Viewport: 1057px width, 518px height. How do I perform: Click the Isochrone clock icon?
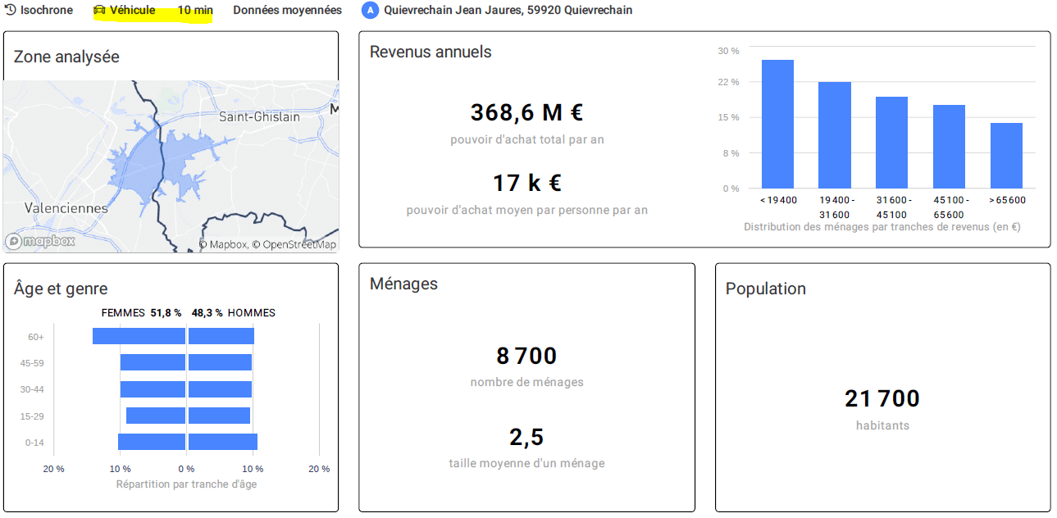point(11,11)
